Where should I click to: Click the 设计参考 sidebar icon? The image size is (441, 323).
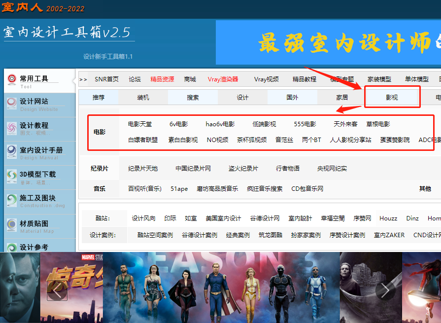[x=12, y=248]
